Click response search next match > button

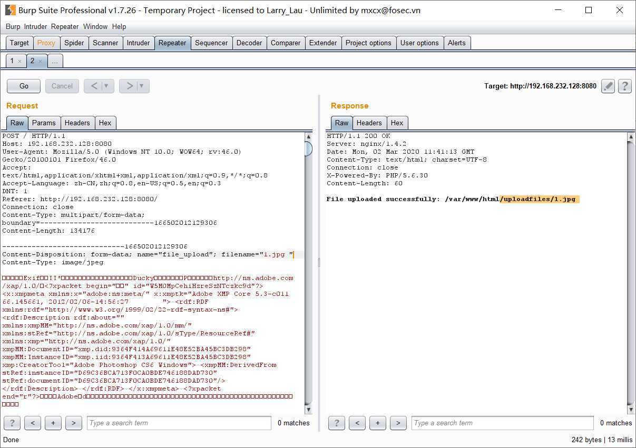pos(398,423)
